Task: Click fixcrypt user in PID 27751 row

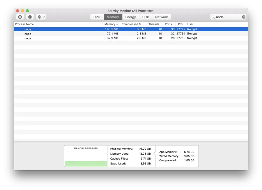Action: [x=192, y=34]
